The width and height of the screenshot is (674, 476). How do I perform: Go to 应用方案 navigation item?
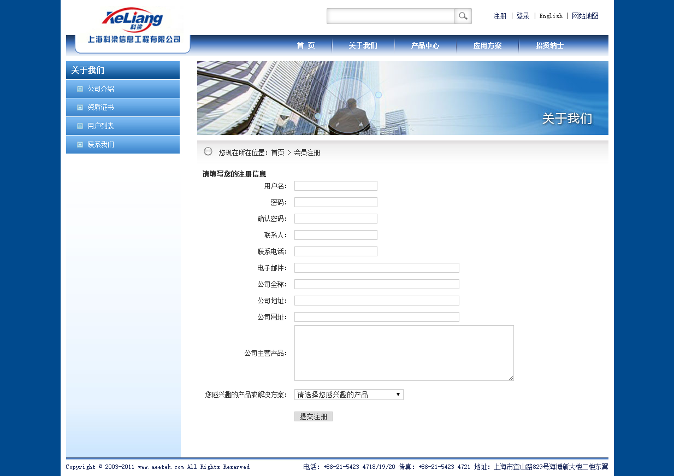487,46
